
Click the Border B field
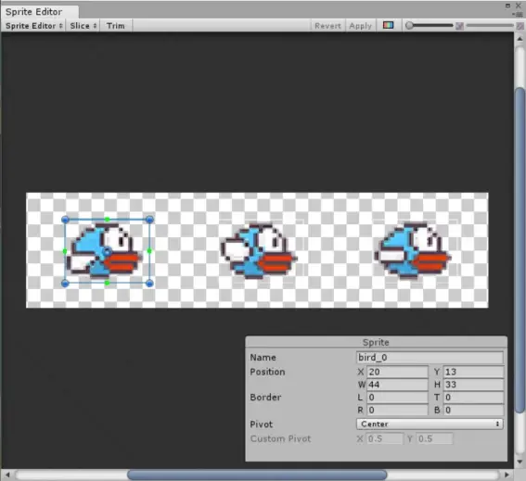coord(474,411)
